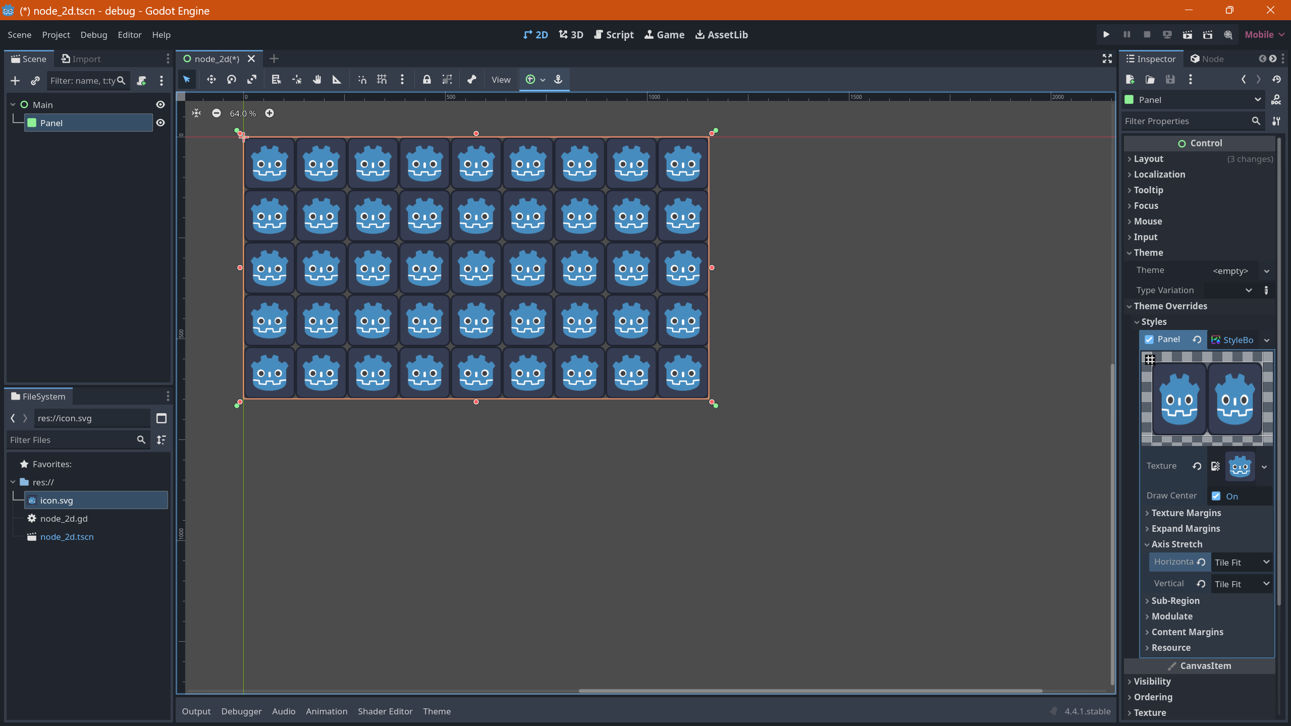Image resolution: width=1291 pixels, height=726 pixels.
Task: Open the documentation for Panel
Action: click(1276, 100)
